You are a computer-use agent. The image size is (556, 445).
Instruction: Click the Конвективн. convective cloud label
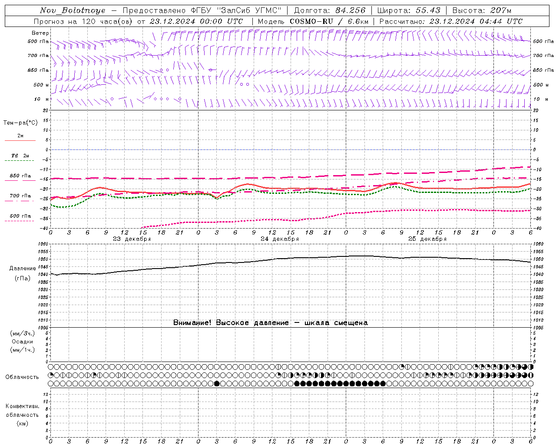(22, 406)
